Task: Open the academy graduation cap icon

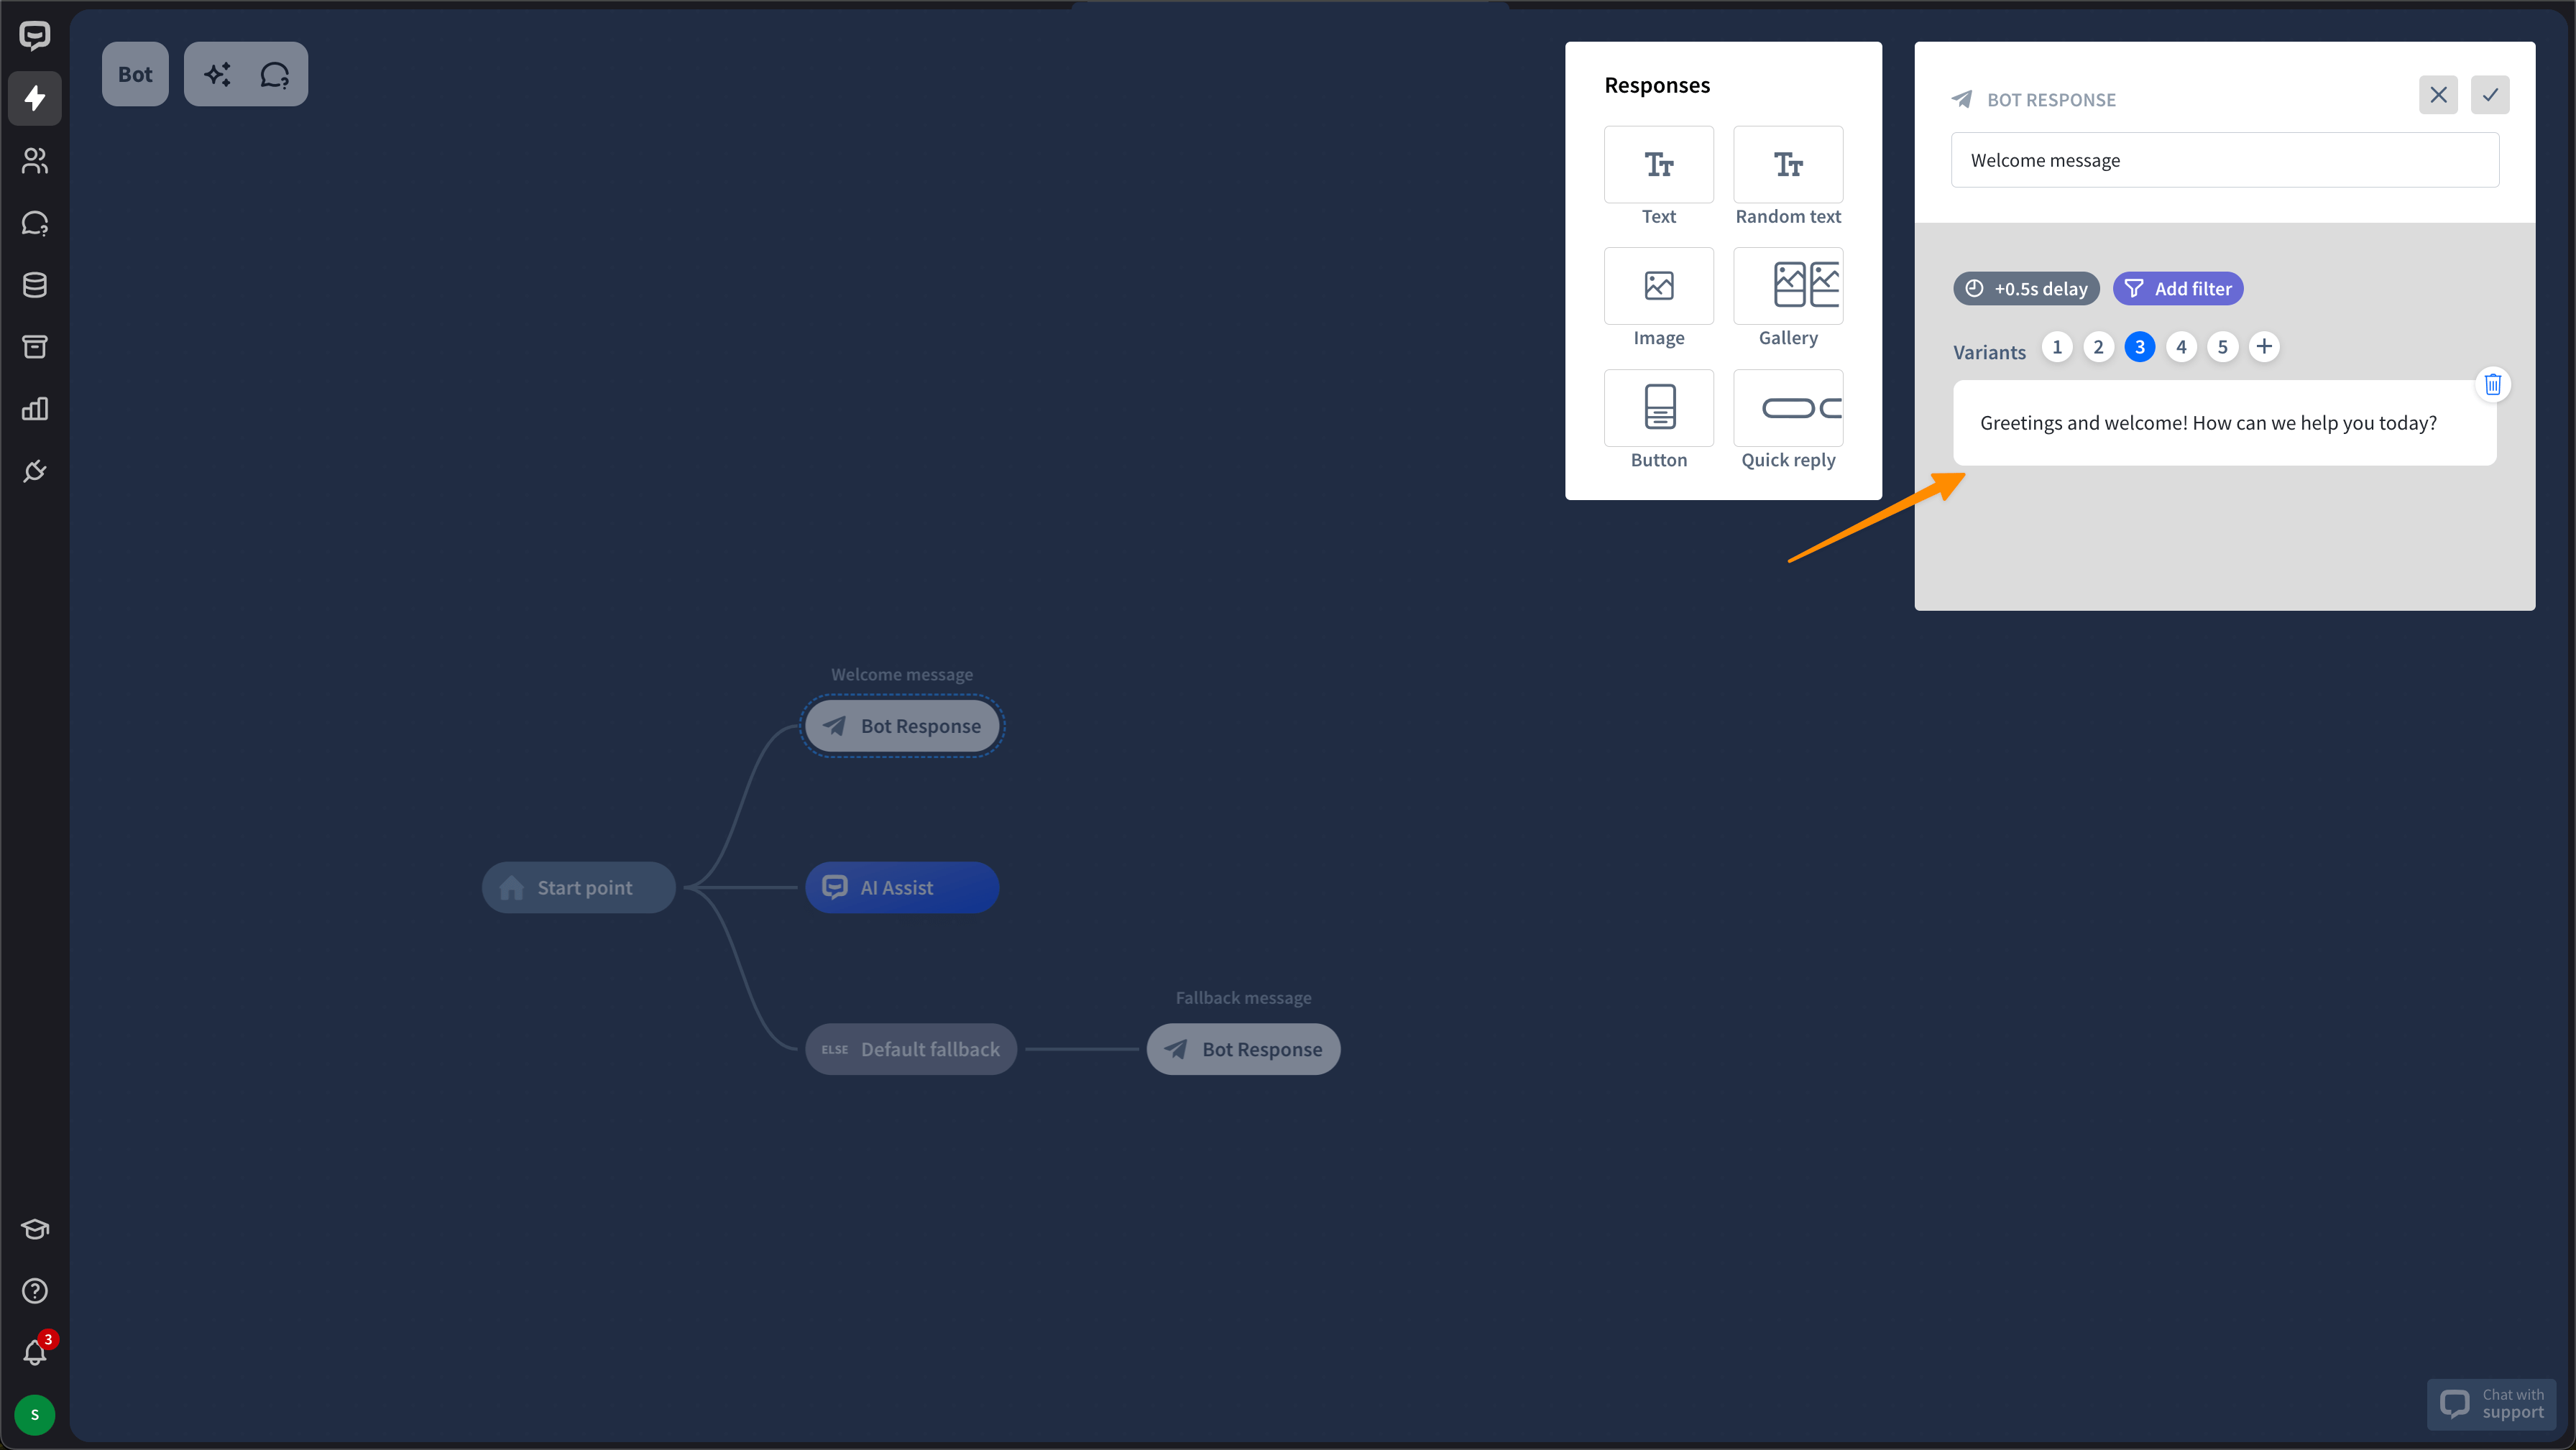Action: (35, 1229)
